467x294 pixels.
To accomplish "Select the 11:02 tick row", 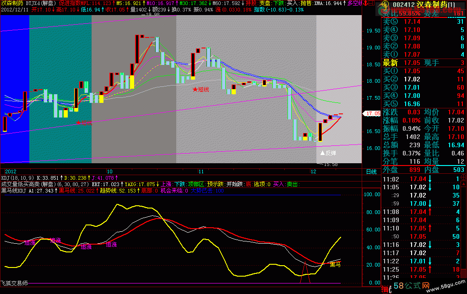I will [421, 179].
